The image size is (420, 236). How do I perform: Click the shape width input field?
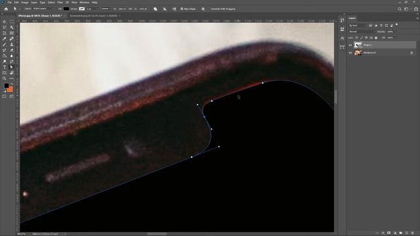123,9
